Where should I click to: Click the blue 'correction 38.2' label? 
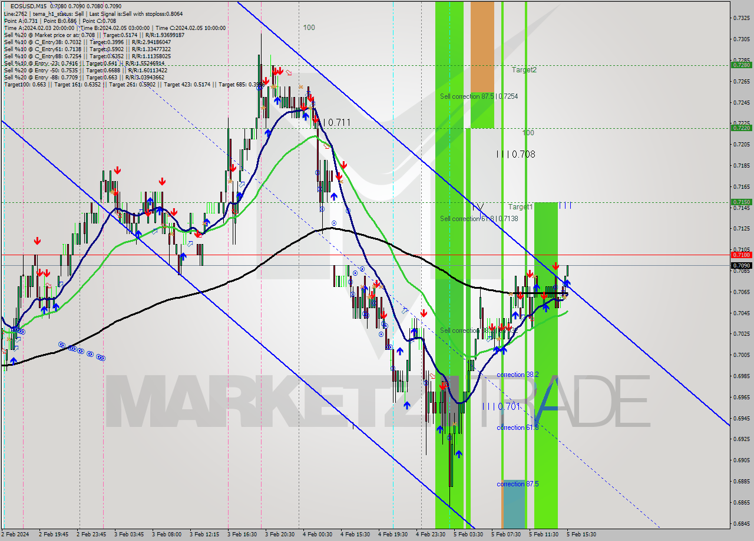[517, 375]
